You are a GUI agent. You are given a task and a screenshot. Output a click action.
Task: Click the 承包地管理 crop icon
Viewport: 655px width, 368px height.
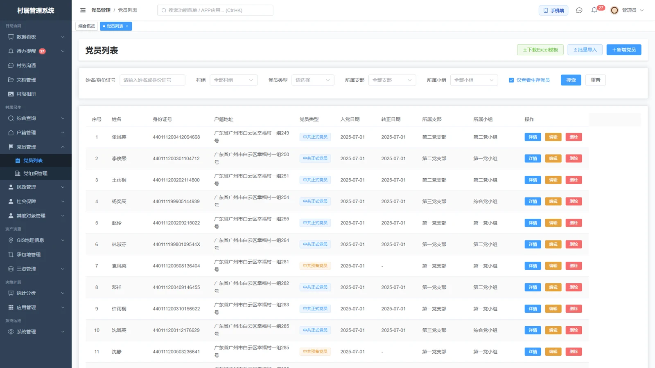click(x=11, y=255)
